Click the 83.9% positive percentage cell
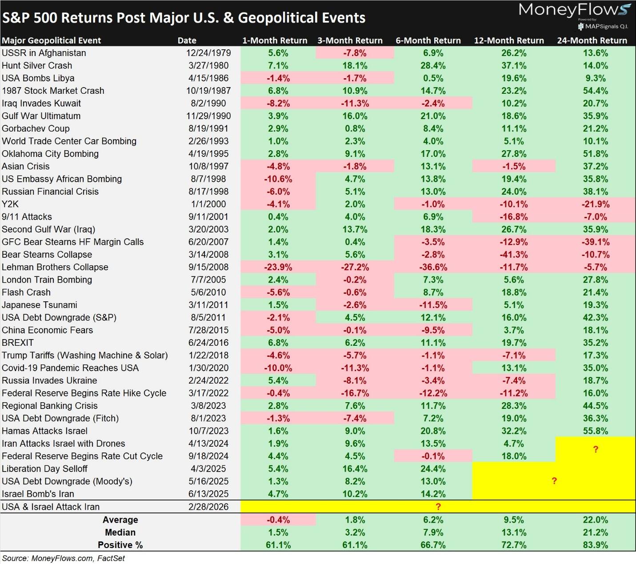 [x=595, y=545]
